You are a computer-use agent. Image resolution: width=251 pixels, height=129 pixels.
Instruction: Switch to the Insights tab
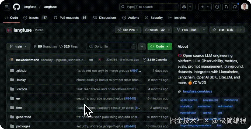pos(177,18)
